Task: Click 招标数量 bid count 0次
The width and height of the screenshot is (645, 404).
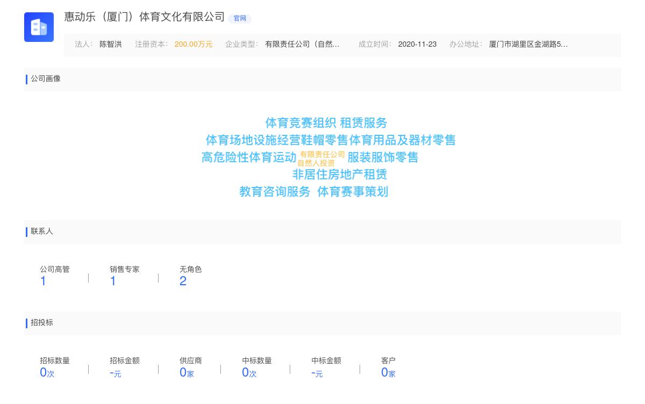Action: (x=46, y=372)
